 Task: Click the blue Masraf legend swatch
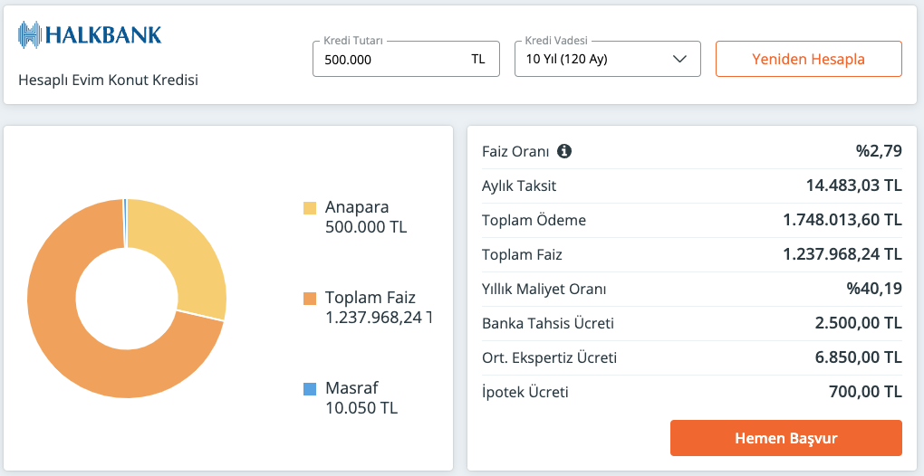310,389
